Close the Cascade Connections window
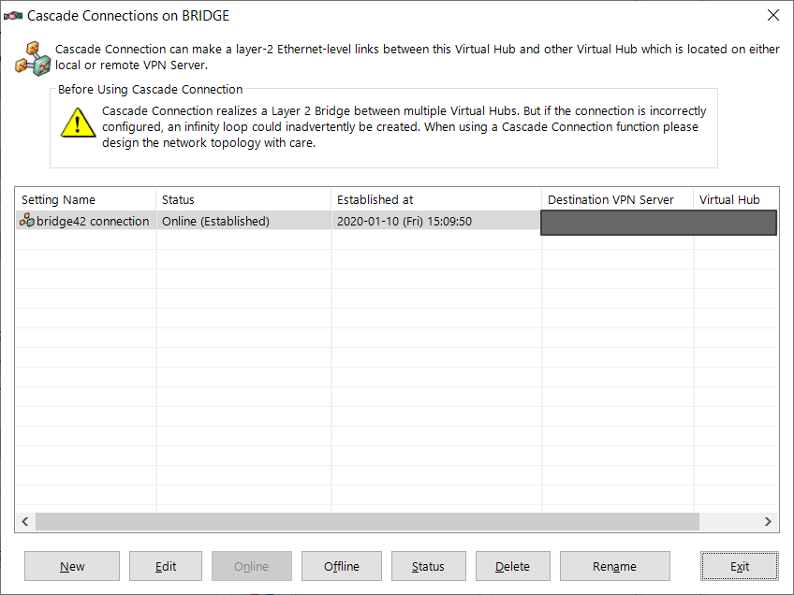794x595 pixels. pos(772,16)
